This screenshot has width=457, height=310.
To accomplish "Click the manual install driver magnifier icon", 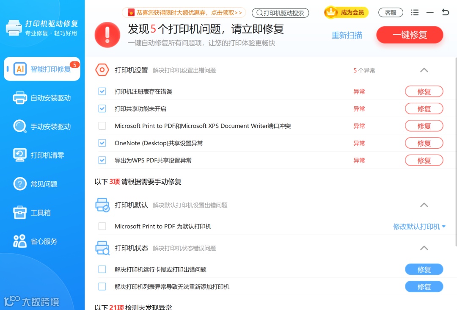I will pyautogui.click(x=20, y=126).
